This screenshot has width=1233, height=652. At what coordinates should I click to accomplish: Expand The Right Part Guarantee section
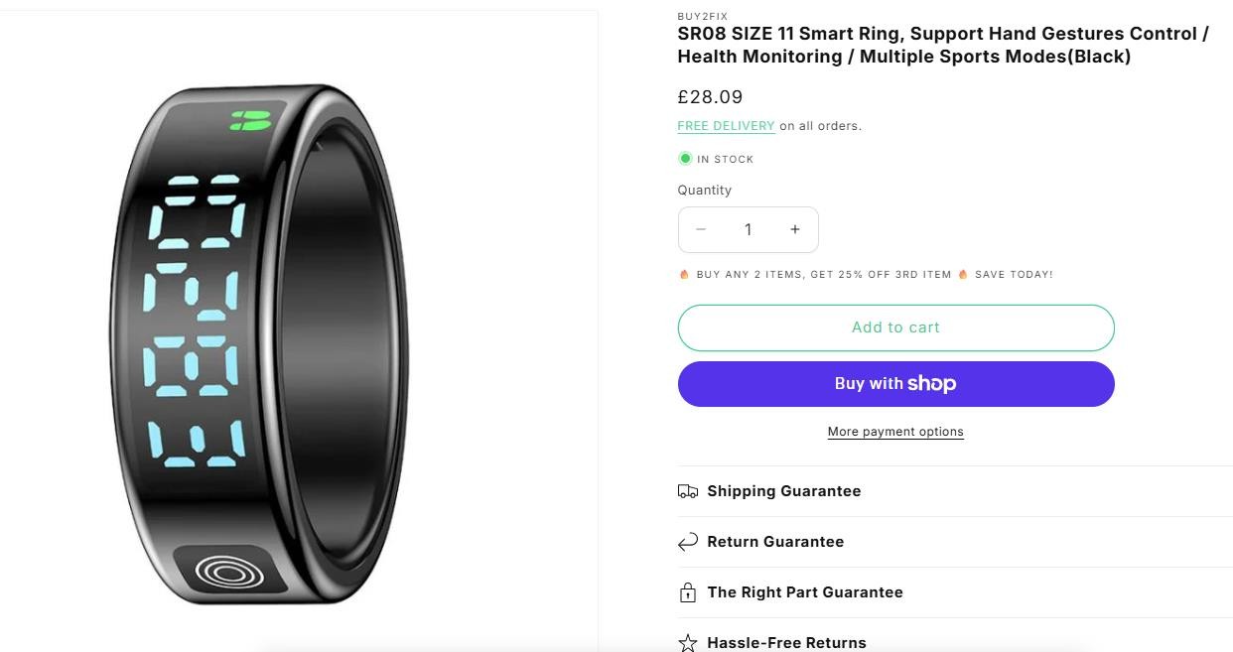(x=805, y=592)
